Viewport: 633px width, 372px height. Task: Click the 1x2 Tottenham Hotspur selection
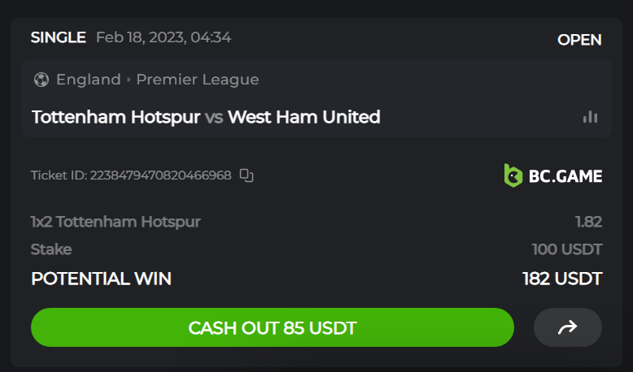click(116, 222)
